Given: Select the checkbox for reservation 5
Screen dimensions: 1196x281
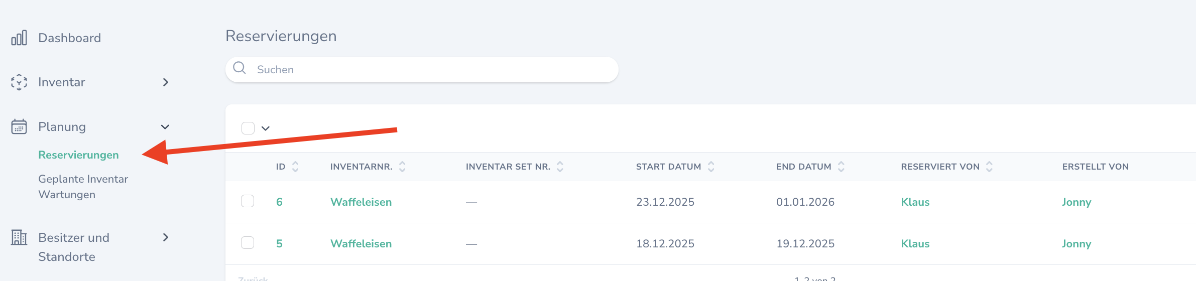Looking at the screenshot, I should tap(248, 243).
